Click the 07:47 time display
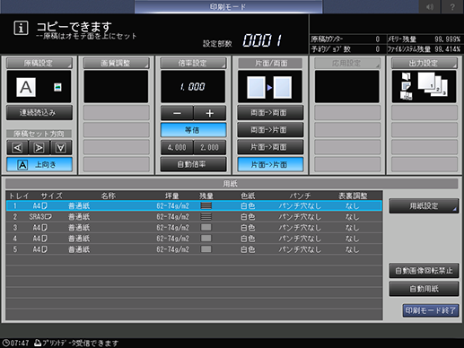Image resolution: width=464 pixels, height=348 pixels. tap(20, 343)
